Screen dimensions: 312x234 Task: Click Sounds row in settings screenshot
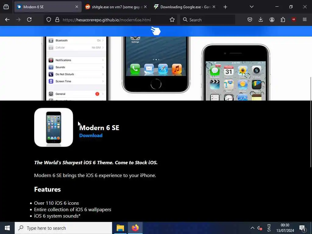[76, 67]
